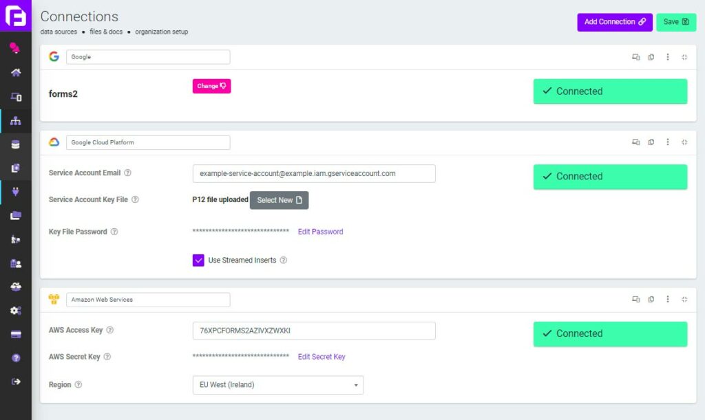Screen dimensions: 705x420
Task: Open the settings gears sidebar icon
Action: (x=16, y=311)
